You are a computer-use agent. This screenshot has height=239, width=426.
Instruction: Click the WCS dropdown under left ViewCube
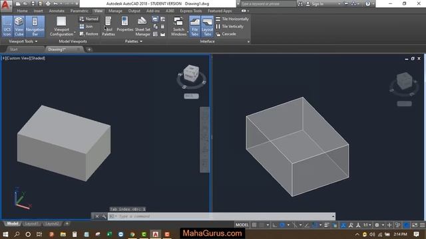click(191, 96)
